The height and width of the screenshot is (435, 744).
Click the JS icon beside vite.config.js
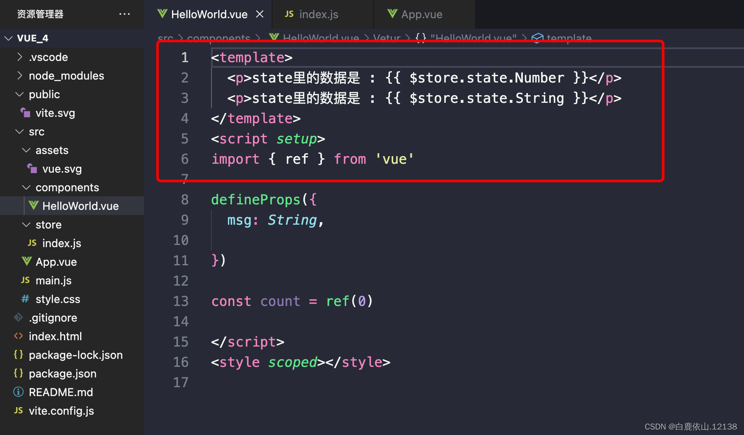point(18,410)
